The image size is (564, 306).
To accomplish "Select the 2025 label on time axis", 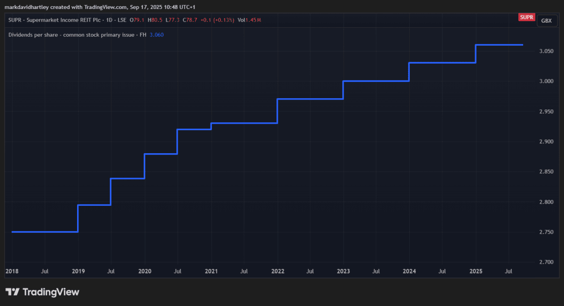I will point(476,271).
